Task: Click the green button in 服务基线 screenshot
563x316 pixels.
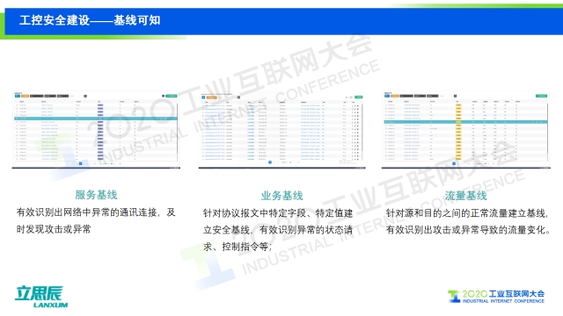Action: tap(172, 96)
